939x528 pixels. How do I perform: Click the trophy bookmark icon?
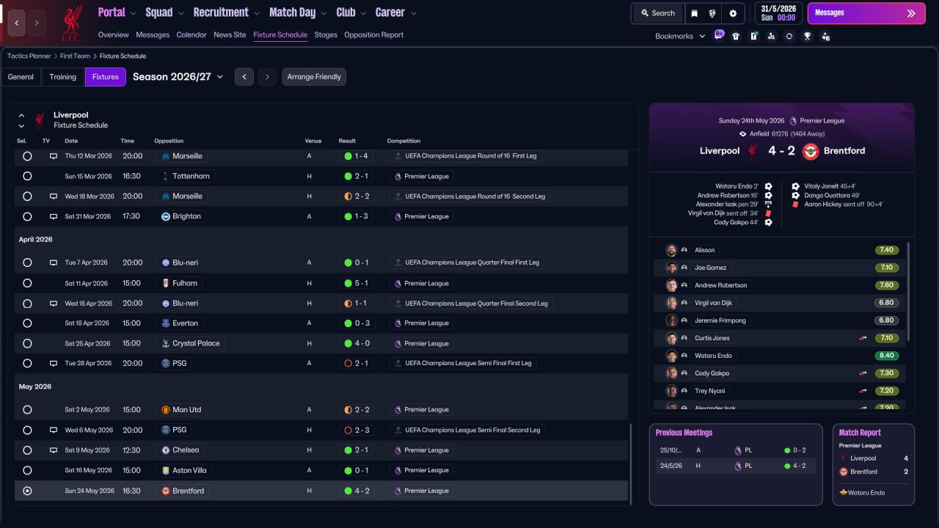click(x=808, y=36)
